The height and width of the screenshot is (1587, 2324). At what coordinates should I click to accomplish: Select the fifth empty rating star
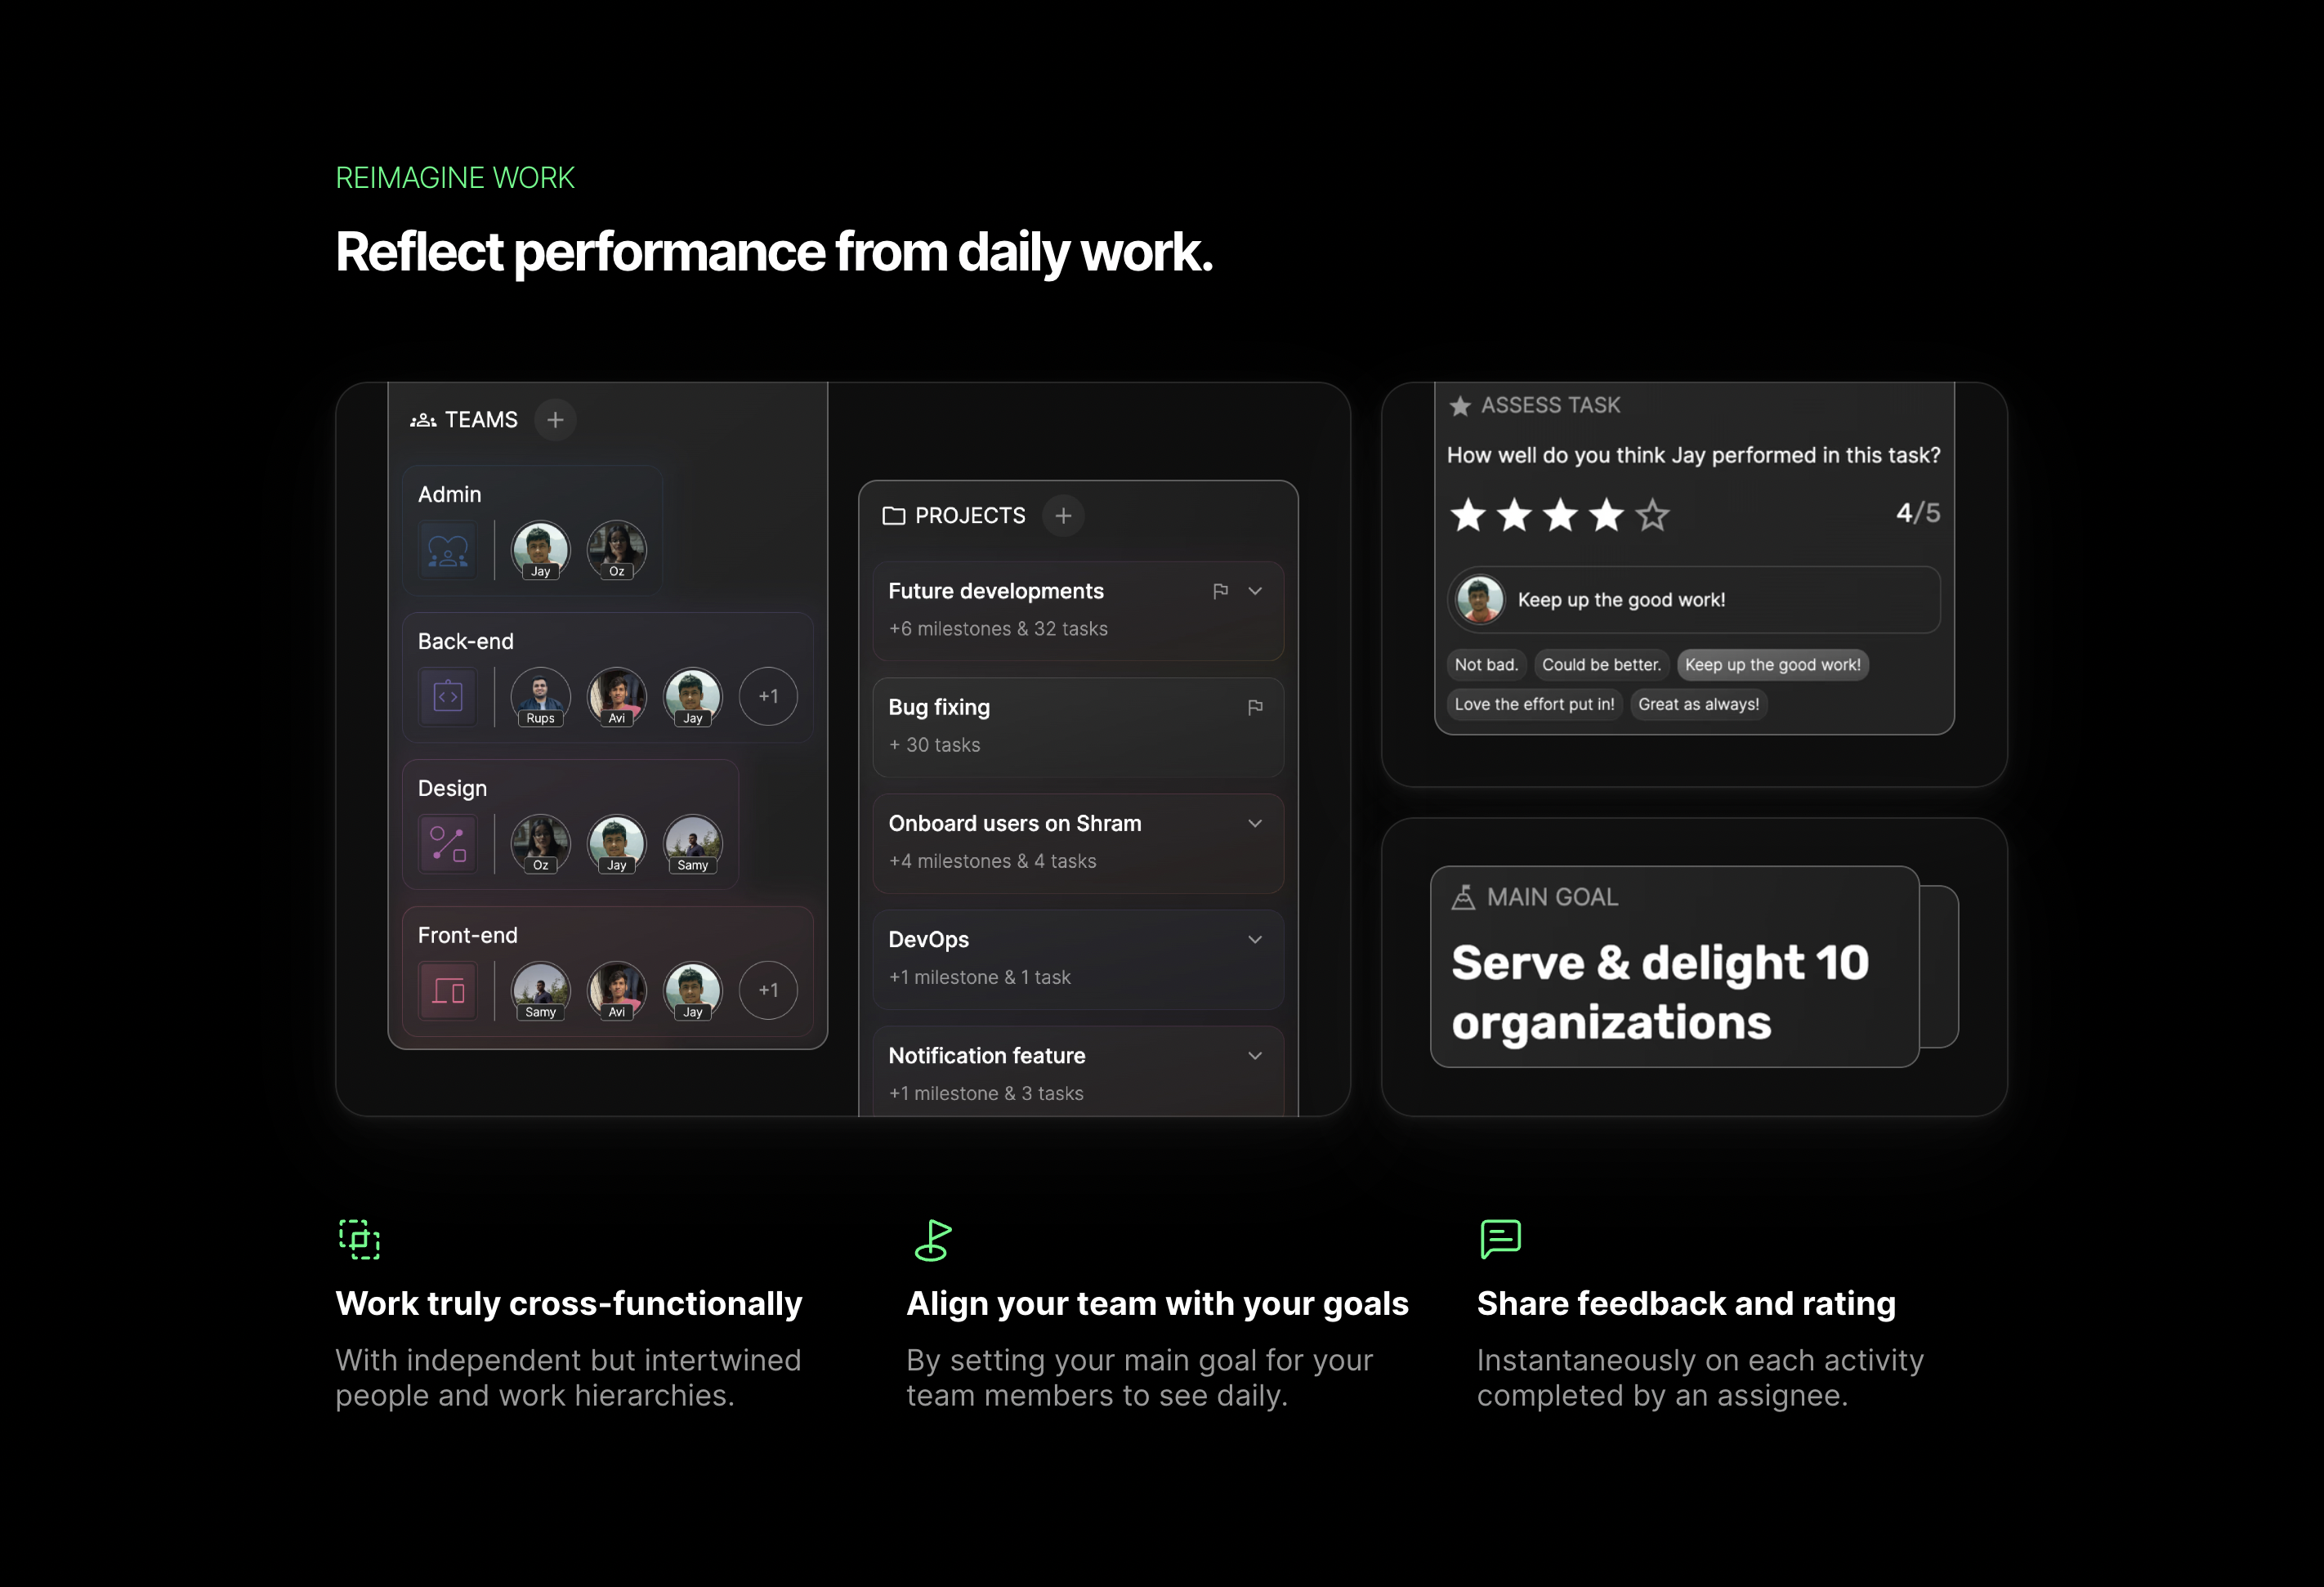[1652, 516]
